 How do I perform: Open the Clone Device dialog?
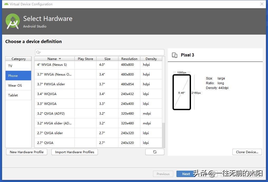[x=247, y=152]
